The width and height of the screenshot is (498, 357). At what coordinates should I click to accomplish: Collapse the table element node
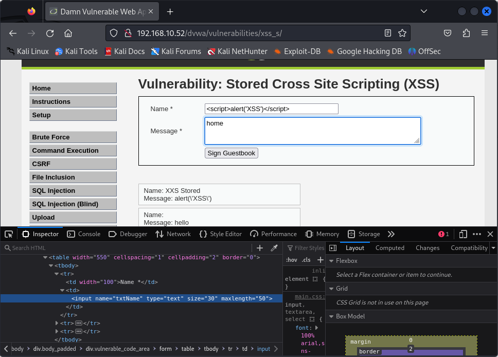coord(45,258)
